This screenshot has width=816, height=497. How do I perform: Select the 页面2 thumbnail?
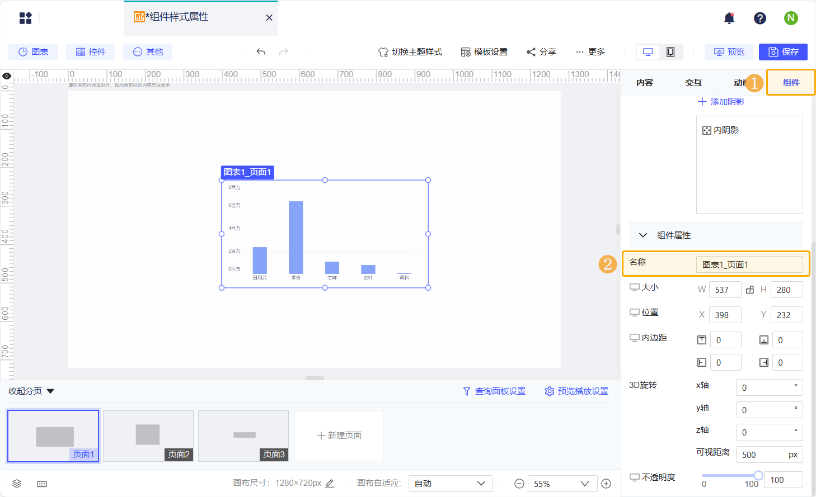coord(148,436)
